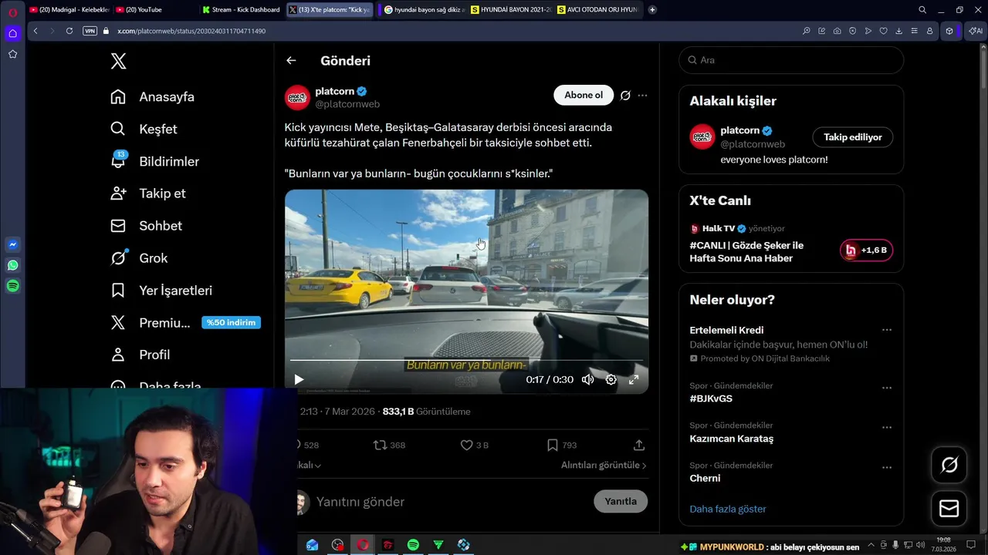Bookmark the post with 793 saves
Screen dimensions: 988x555
(x=553, y=445)
